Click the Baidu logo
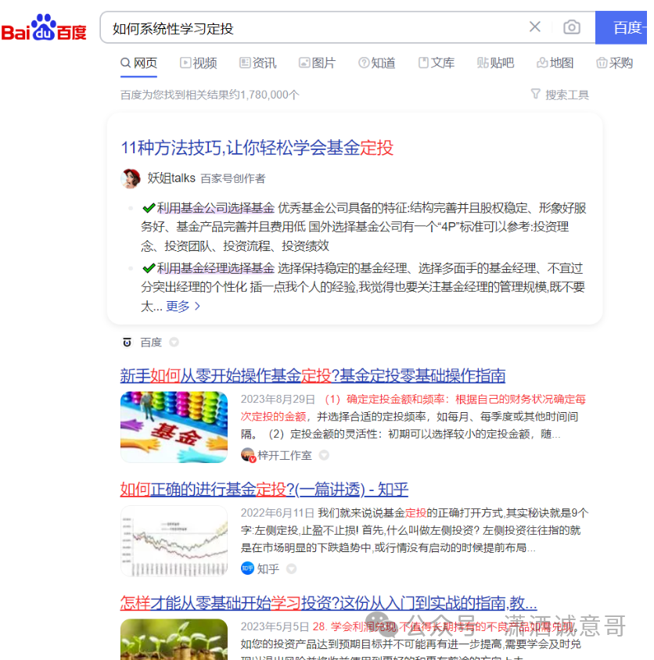Screen dimensions: 654x660 [44, 28]
